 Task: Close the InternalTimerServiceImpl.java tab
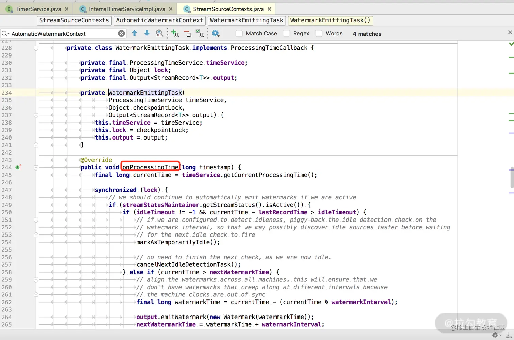tap(171, 9)
